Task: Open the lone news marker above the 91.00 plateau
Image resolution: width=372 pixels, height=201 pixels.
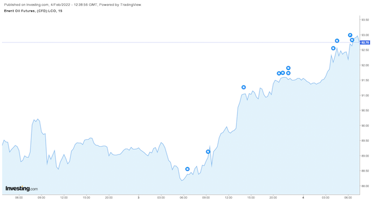Action: (x=244, y=87)
